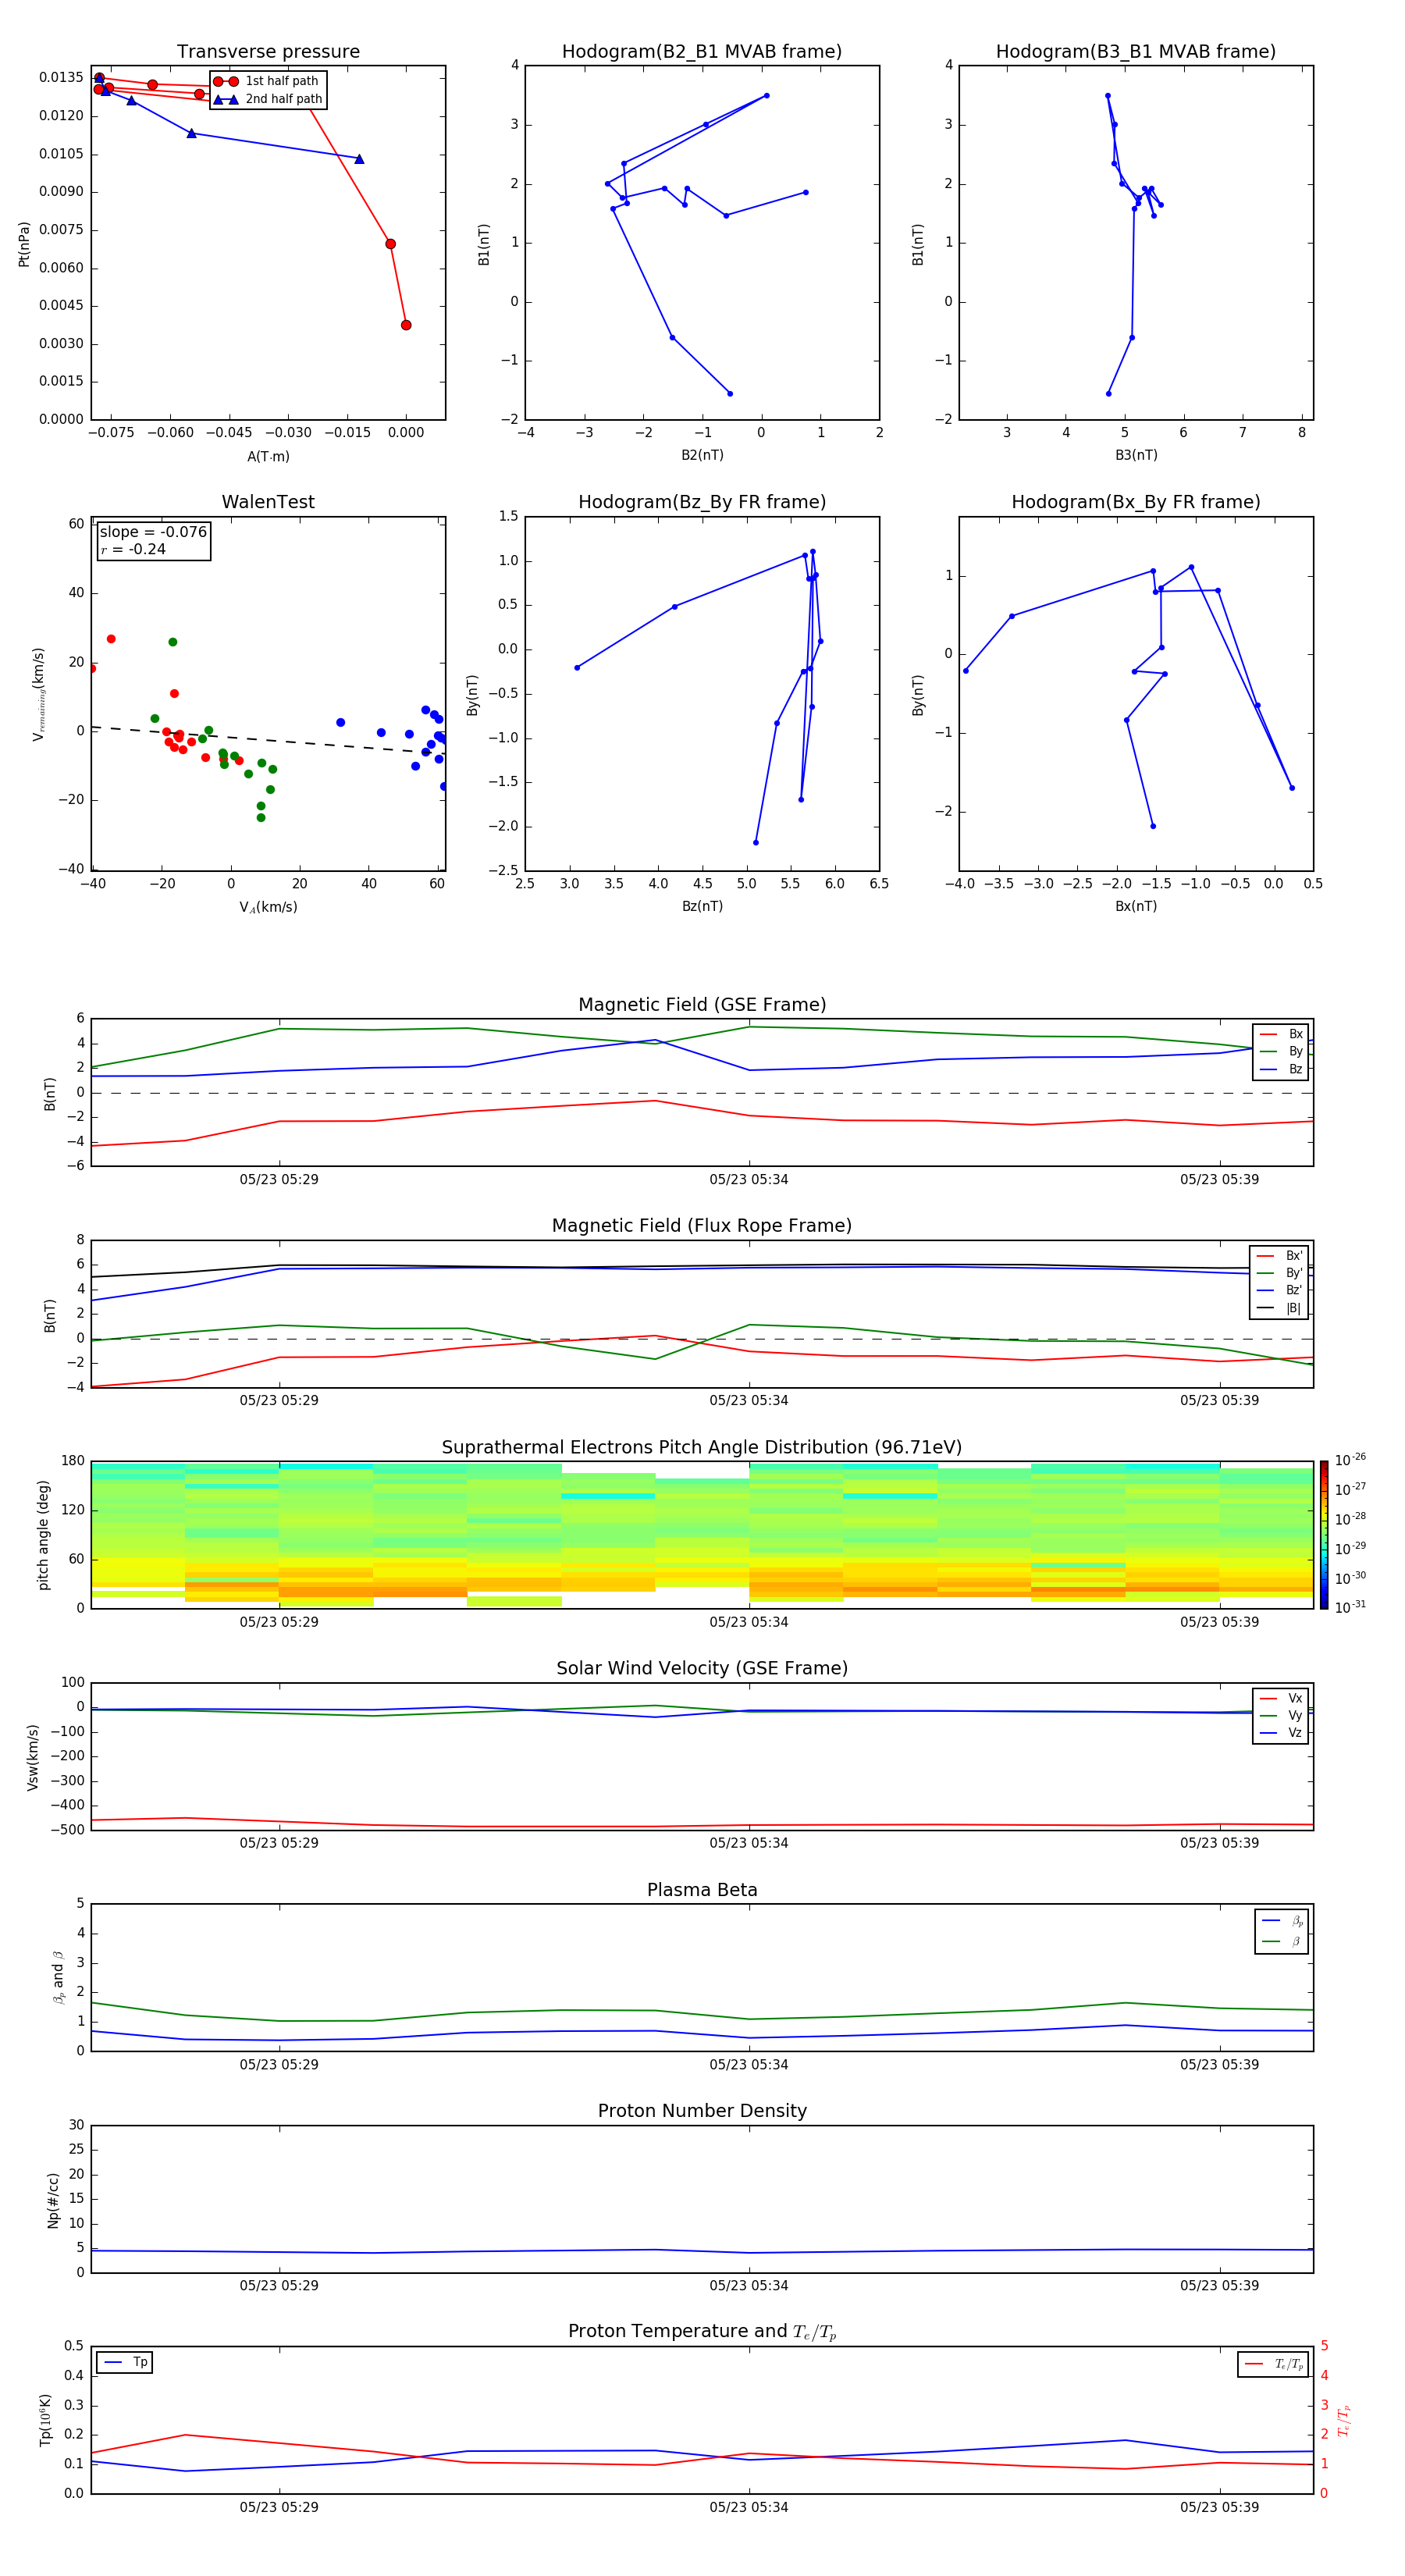Click the "V_A(km/s)" x-axis label

pos(268,907)
